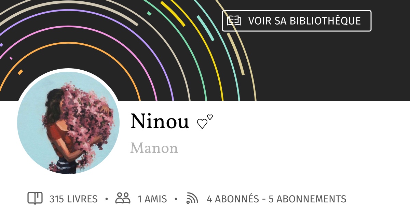Click the RSS feed subscribers icon

pyautogui.click(x=192, y=198)
